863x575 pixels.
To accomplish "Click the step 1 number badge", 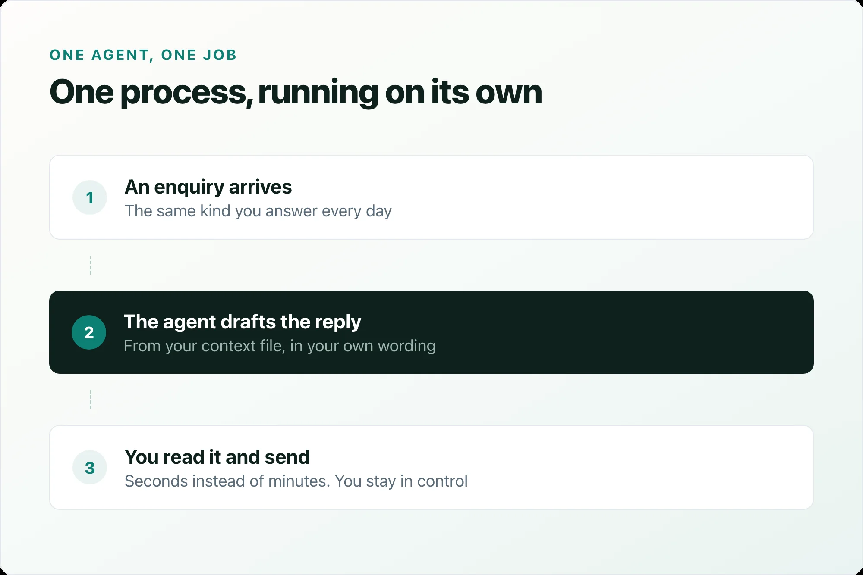I will (90, 197).
